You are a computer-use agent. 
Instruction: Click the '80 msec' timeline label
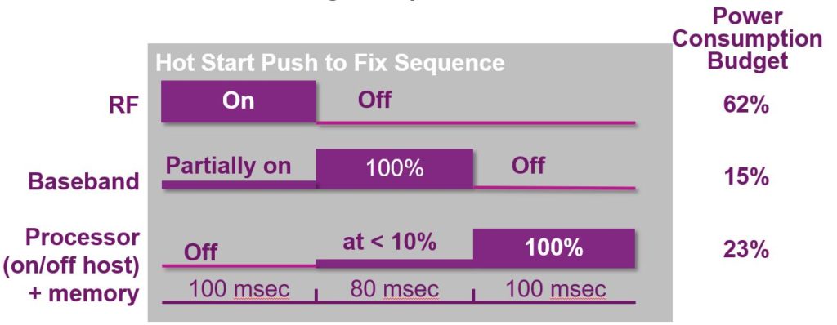395,289
